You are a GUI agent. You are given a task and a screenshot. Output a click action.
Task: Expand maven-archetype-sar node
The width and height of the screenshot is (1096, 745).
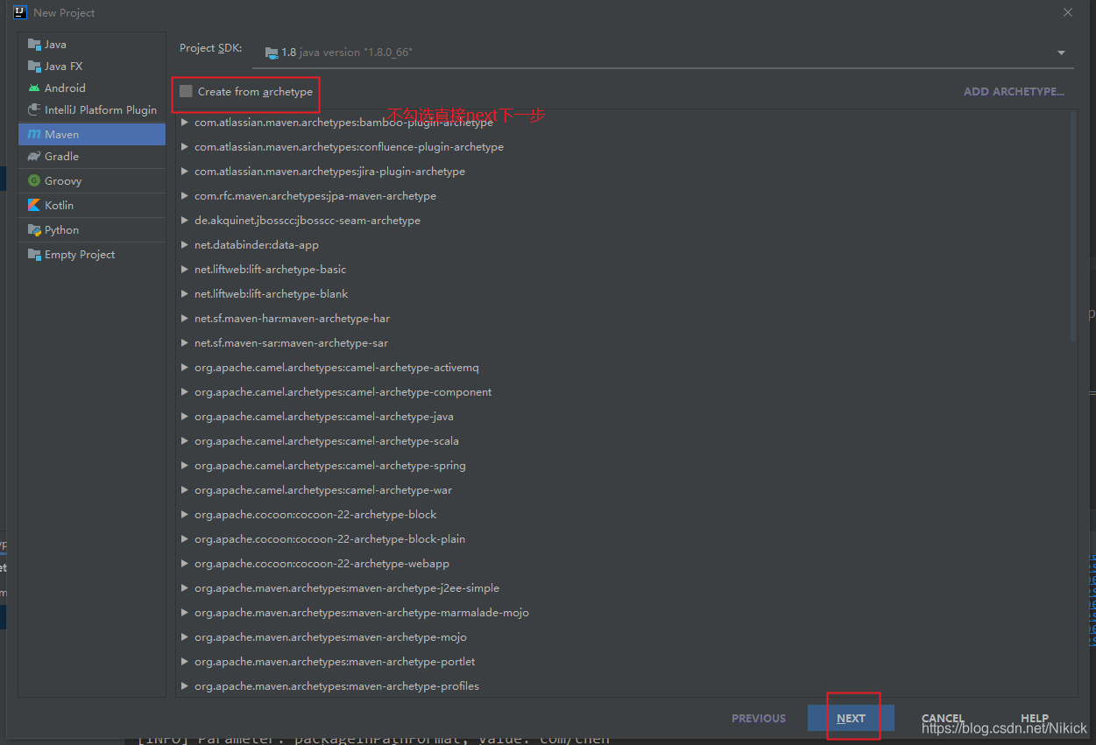pos(184,342)
